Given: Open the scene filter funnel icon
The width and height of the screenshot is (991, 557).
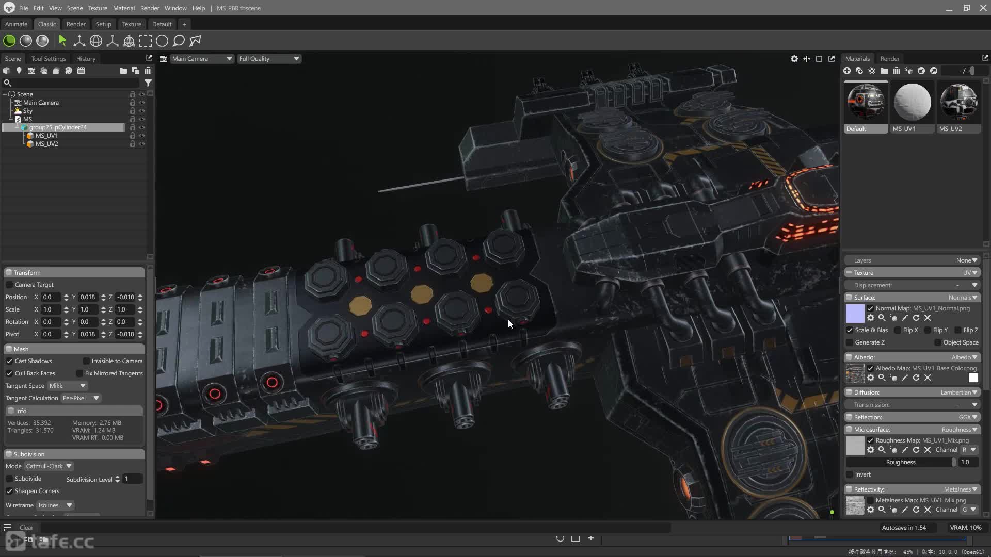Looking at the screenshot, I should (148, 83).
